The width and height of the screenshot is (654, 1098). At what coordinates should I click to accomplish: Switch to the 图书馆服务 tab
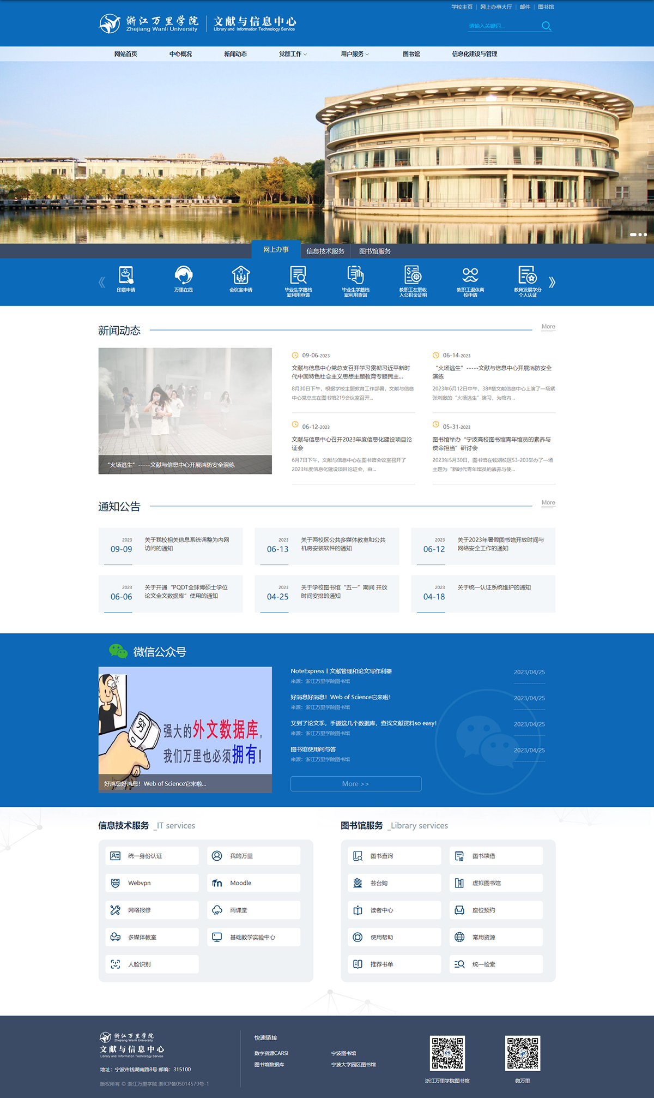click(x=375, y=251)
